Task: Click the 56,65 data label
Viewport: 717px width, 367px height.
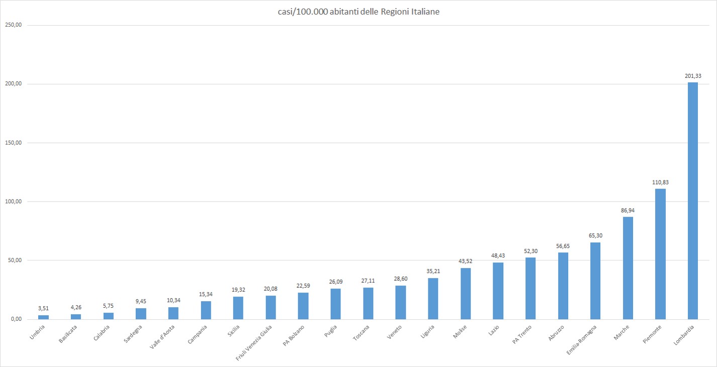Action: (x=563, y=246)
